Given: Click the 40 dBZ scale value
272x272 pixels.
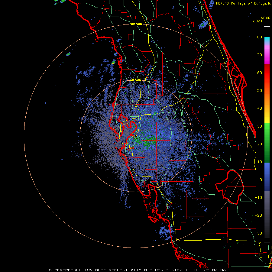Looking at the screenshot, I should point(260,108).
